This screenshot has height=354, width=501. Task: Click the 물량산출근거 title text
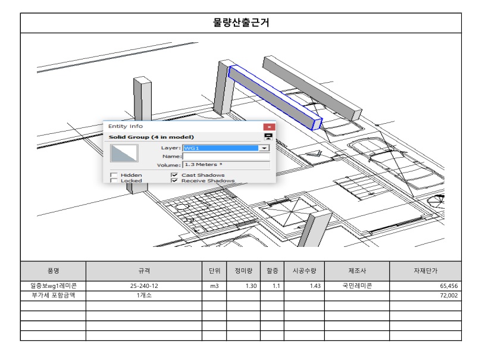(241, 23)
